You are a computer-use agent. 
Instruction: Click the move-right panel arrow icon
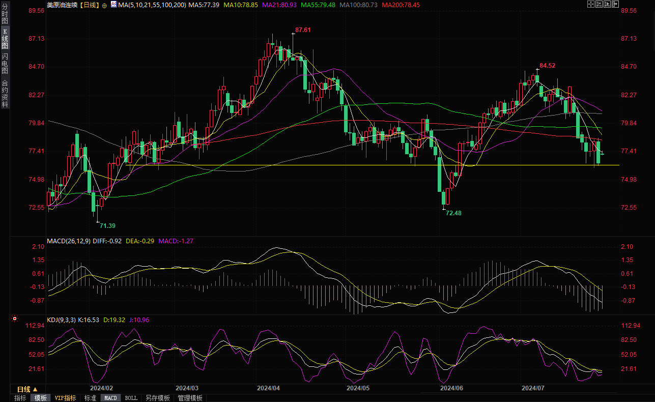point(616,5)
